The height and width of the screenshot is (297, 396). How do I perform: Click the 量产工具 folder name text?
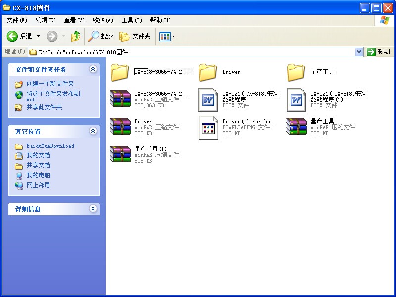coord(322,72)
